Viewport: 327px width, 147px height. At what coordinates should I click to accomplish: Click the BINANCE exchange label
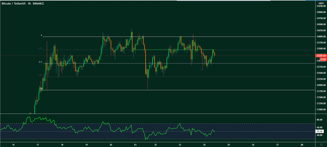click(x=38, y=4)
